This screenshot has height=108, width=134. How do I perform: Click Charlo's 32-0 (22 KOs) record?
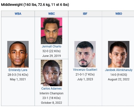pyautogui.click(x=51, y=51)
